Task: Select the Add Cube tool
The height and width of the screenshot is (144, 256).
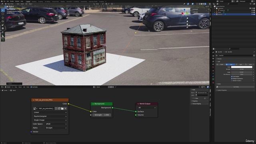Action: [x=3, y=40]
